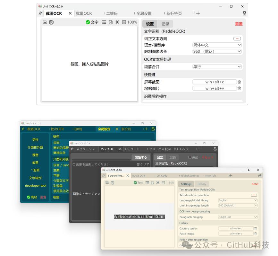Close the 全局設定 tab in the teal window
Image resolution: width=278 pixels, height=256 pixels.
tap(117, 129)
